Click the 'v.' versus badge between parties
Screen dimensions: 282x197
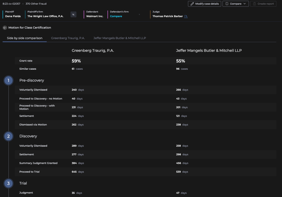point(73,15)
